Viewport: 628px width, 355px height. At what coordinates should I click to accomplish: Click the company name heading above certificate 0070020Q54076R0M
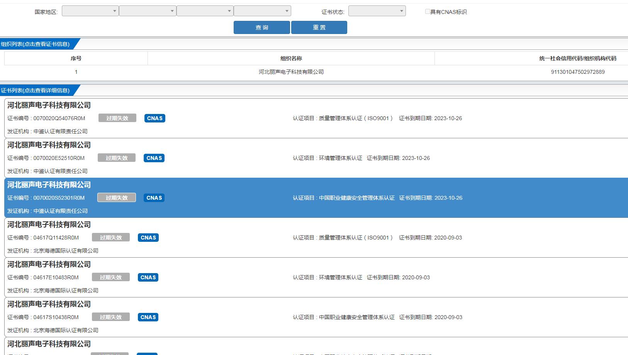click(49, 105)
